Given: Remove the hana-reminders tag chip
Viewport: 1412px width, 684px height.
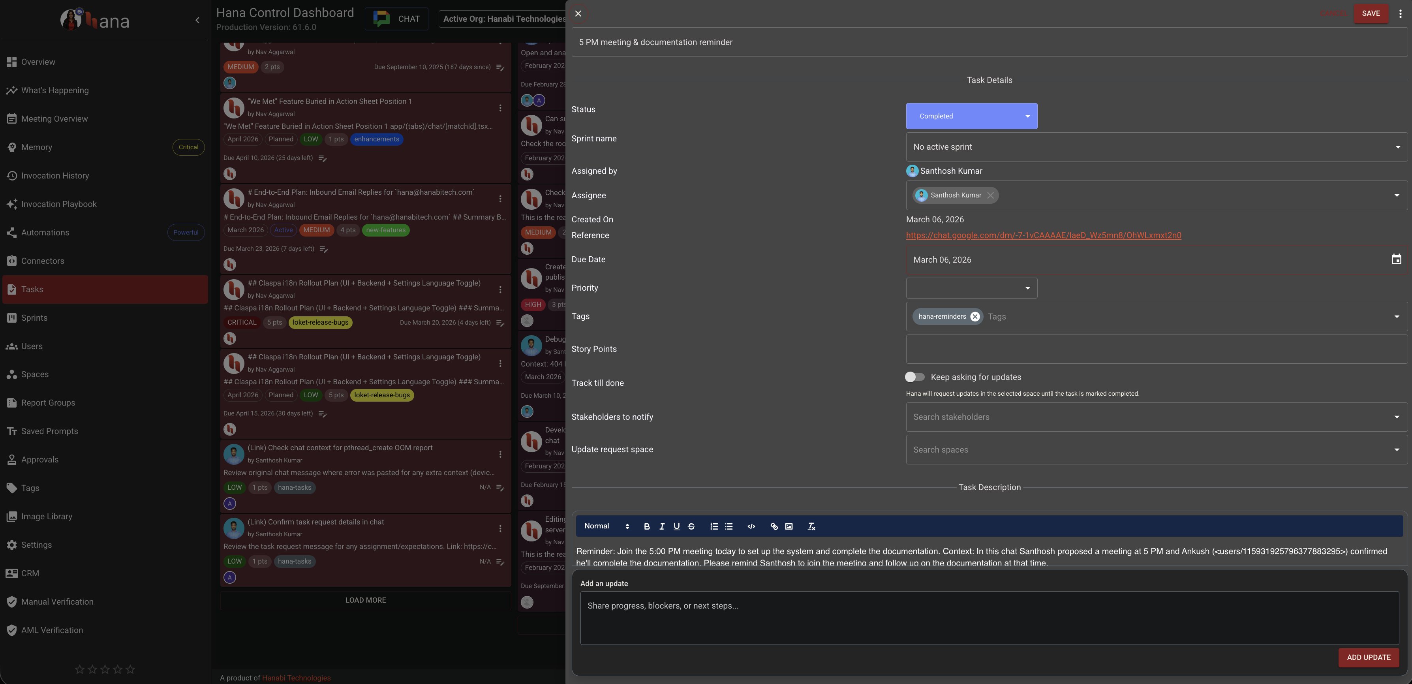Looking at the screenshot, I should pos(975,316).
